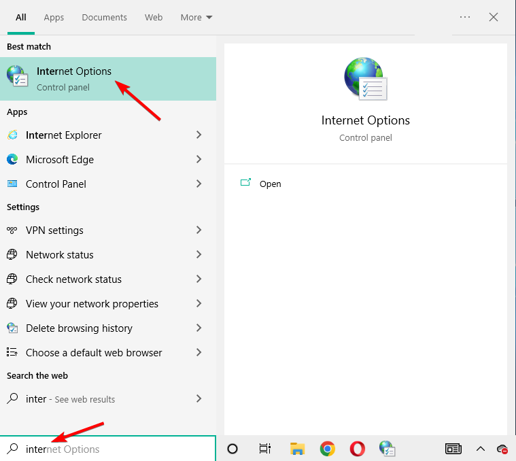Open Internet Options best match result
This screenshot has width=516, height=461.
coord(108,79)
